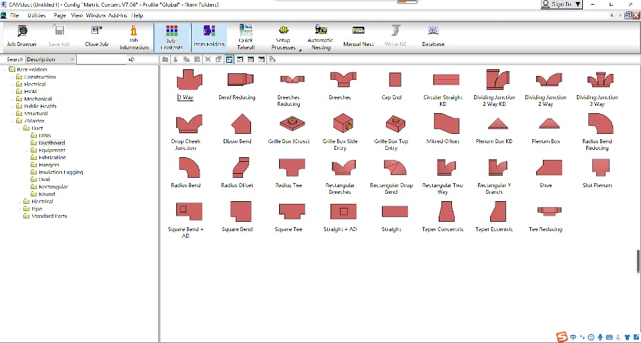This screenshot has height=343, width=641.
Task: Select Dividing Junction 2 Way KD
Action: click(x=494, y=89)
